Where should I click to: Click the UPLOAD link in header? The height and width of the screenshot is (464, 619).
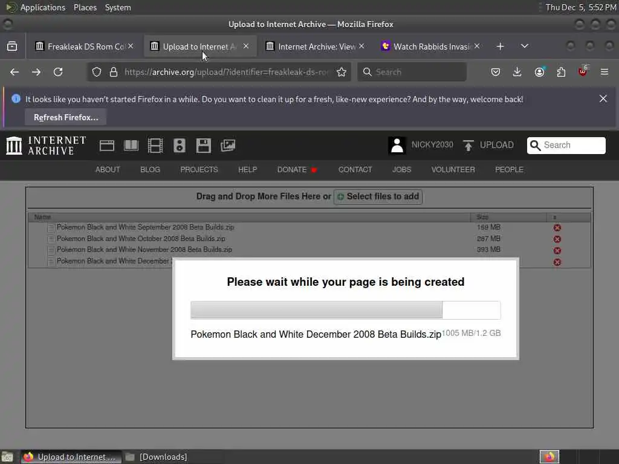(497, 145)
